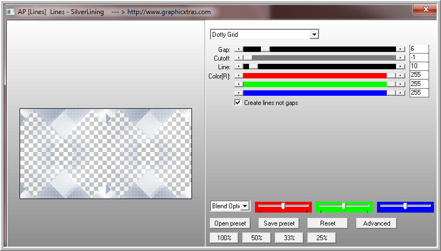Click the Cutoff slider left arrow
Viewport: 441px width, 251px height.
239,58
